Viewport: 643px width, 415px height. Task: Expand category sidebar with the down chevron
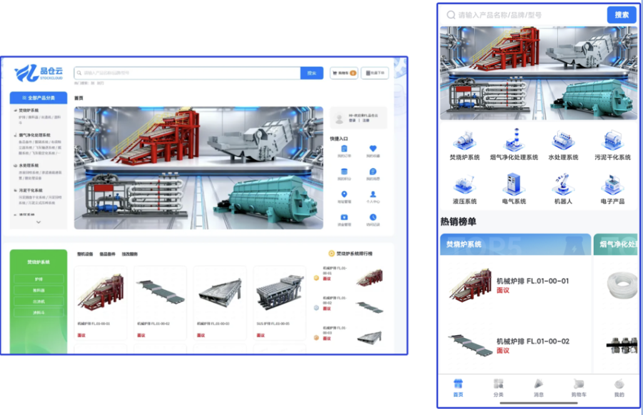(x=38, y=222)
